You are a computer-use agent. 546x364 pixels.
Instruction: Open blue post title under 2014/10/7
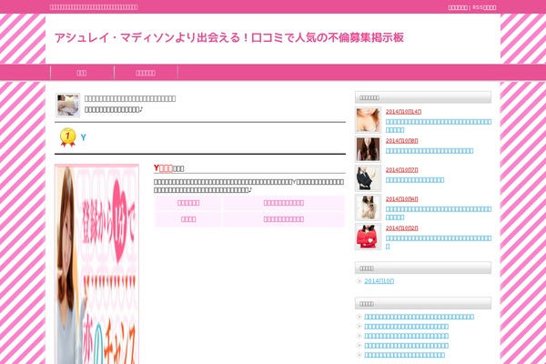pyautogui.click(x=415, y=180)
